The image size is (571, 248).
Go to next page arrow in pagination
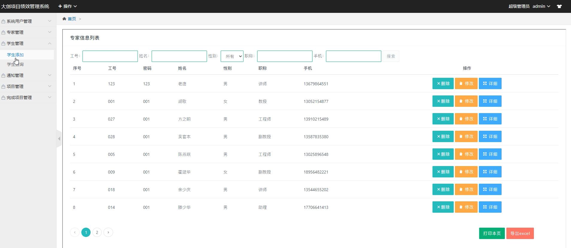[x=108, y=232]
